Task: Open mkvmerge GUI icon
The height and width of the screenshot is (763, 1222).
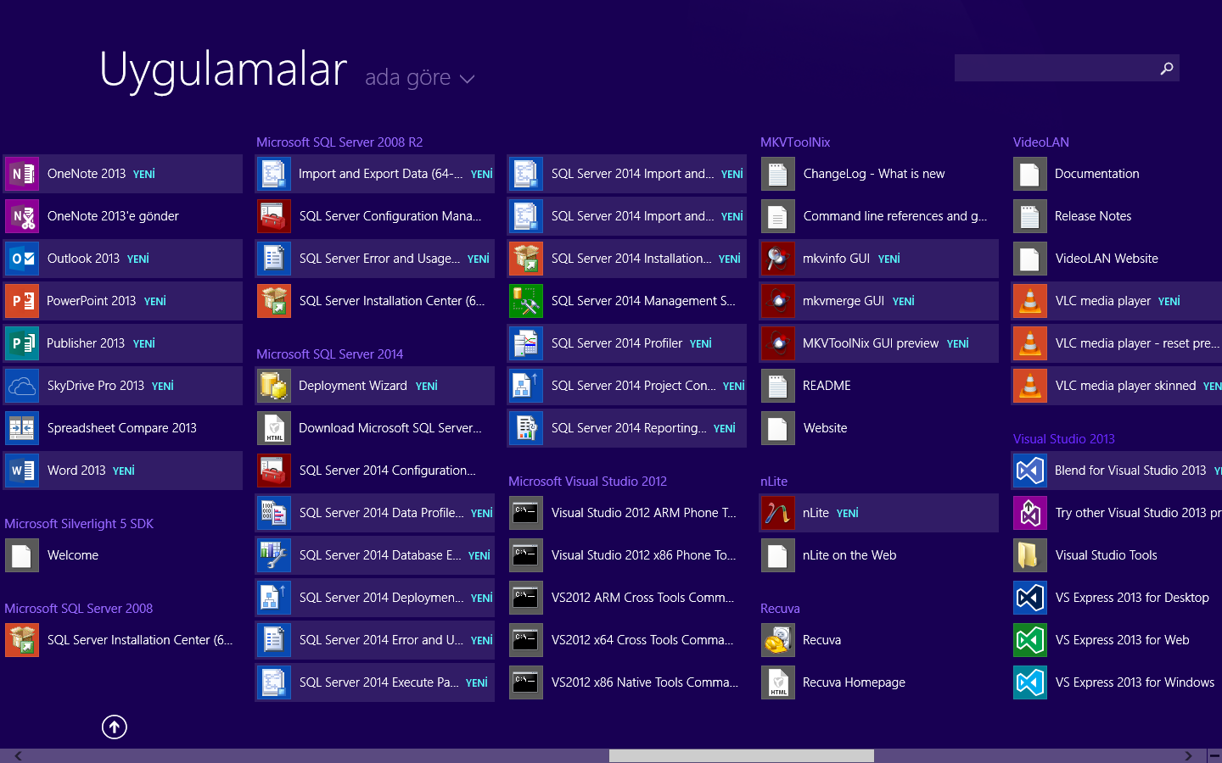Action: pyautogui.click(x=778, y=301)
